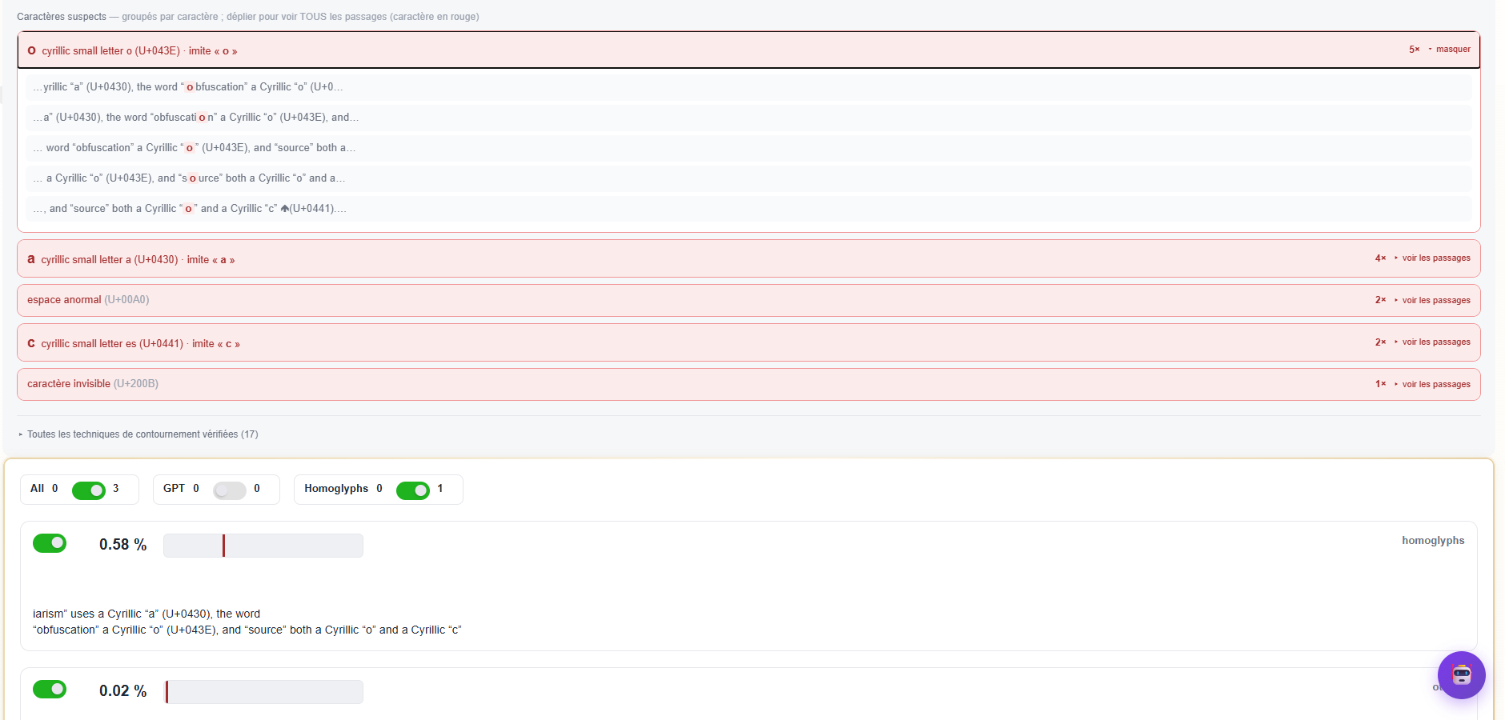Viewport: 1505px width, 720px height.
Task: Click the 0.02 % score bar
Action: (x=263, y=692)
